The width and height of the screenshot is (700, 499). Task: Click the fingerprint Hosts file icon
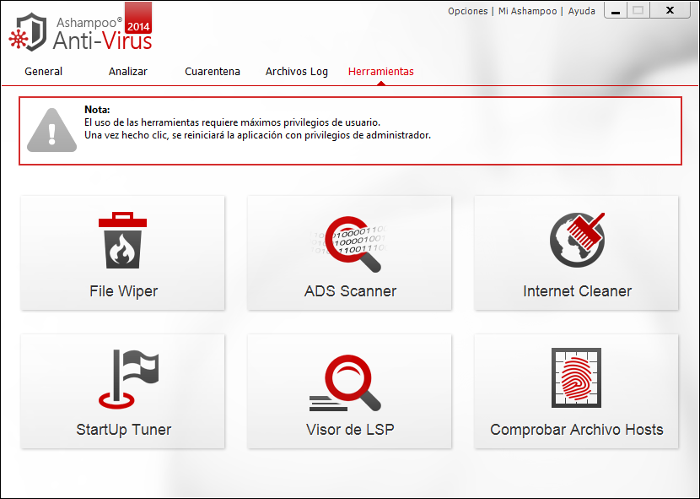point(576,377)
